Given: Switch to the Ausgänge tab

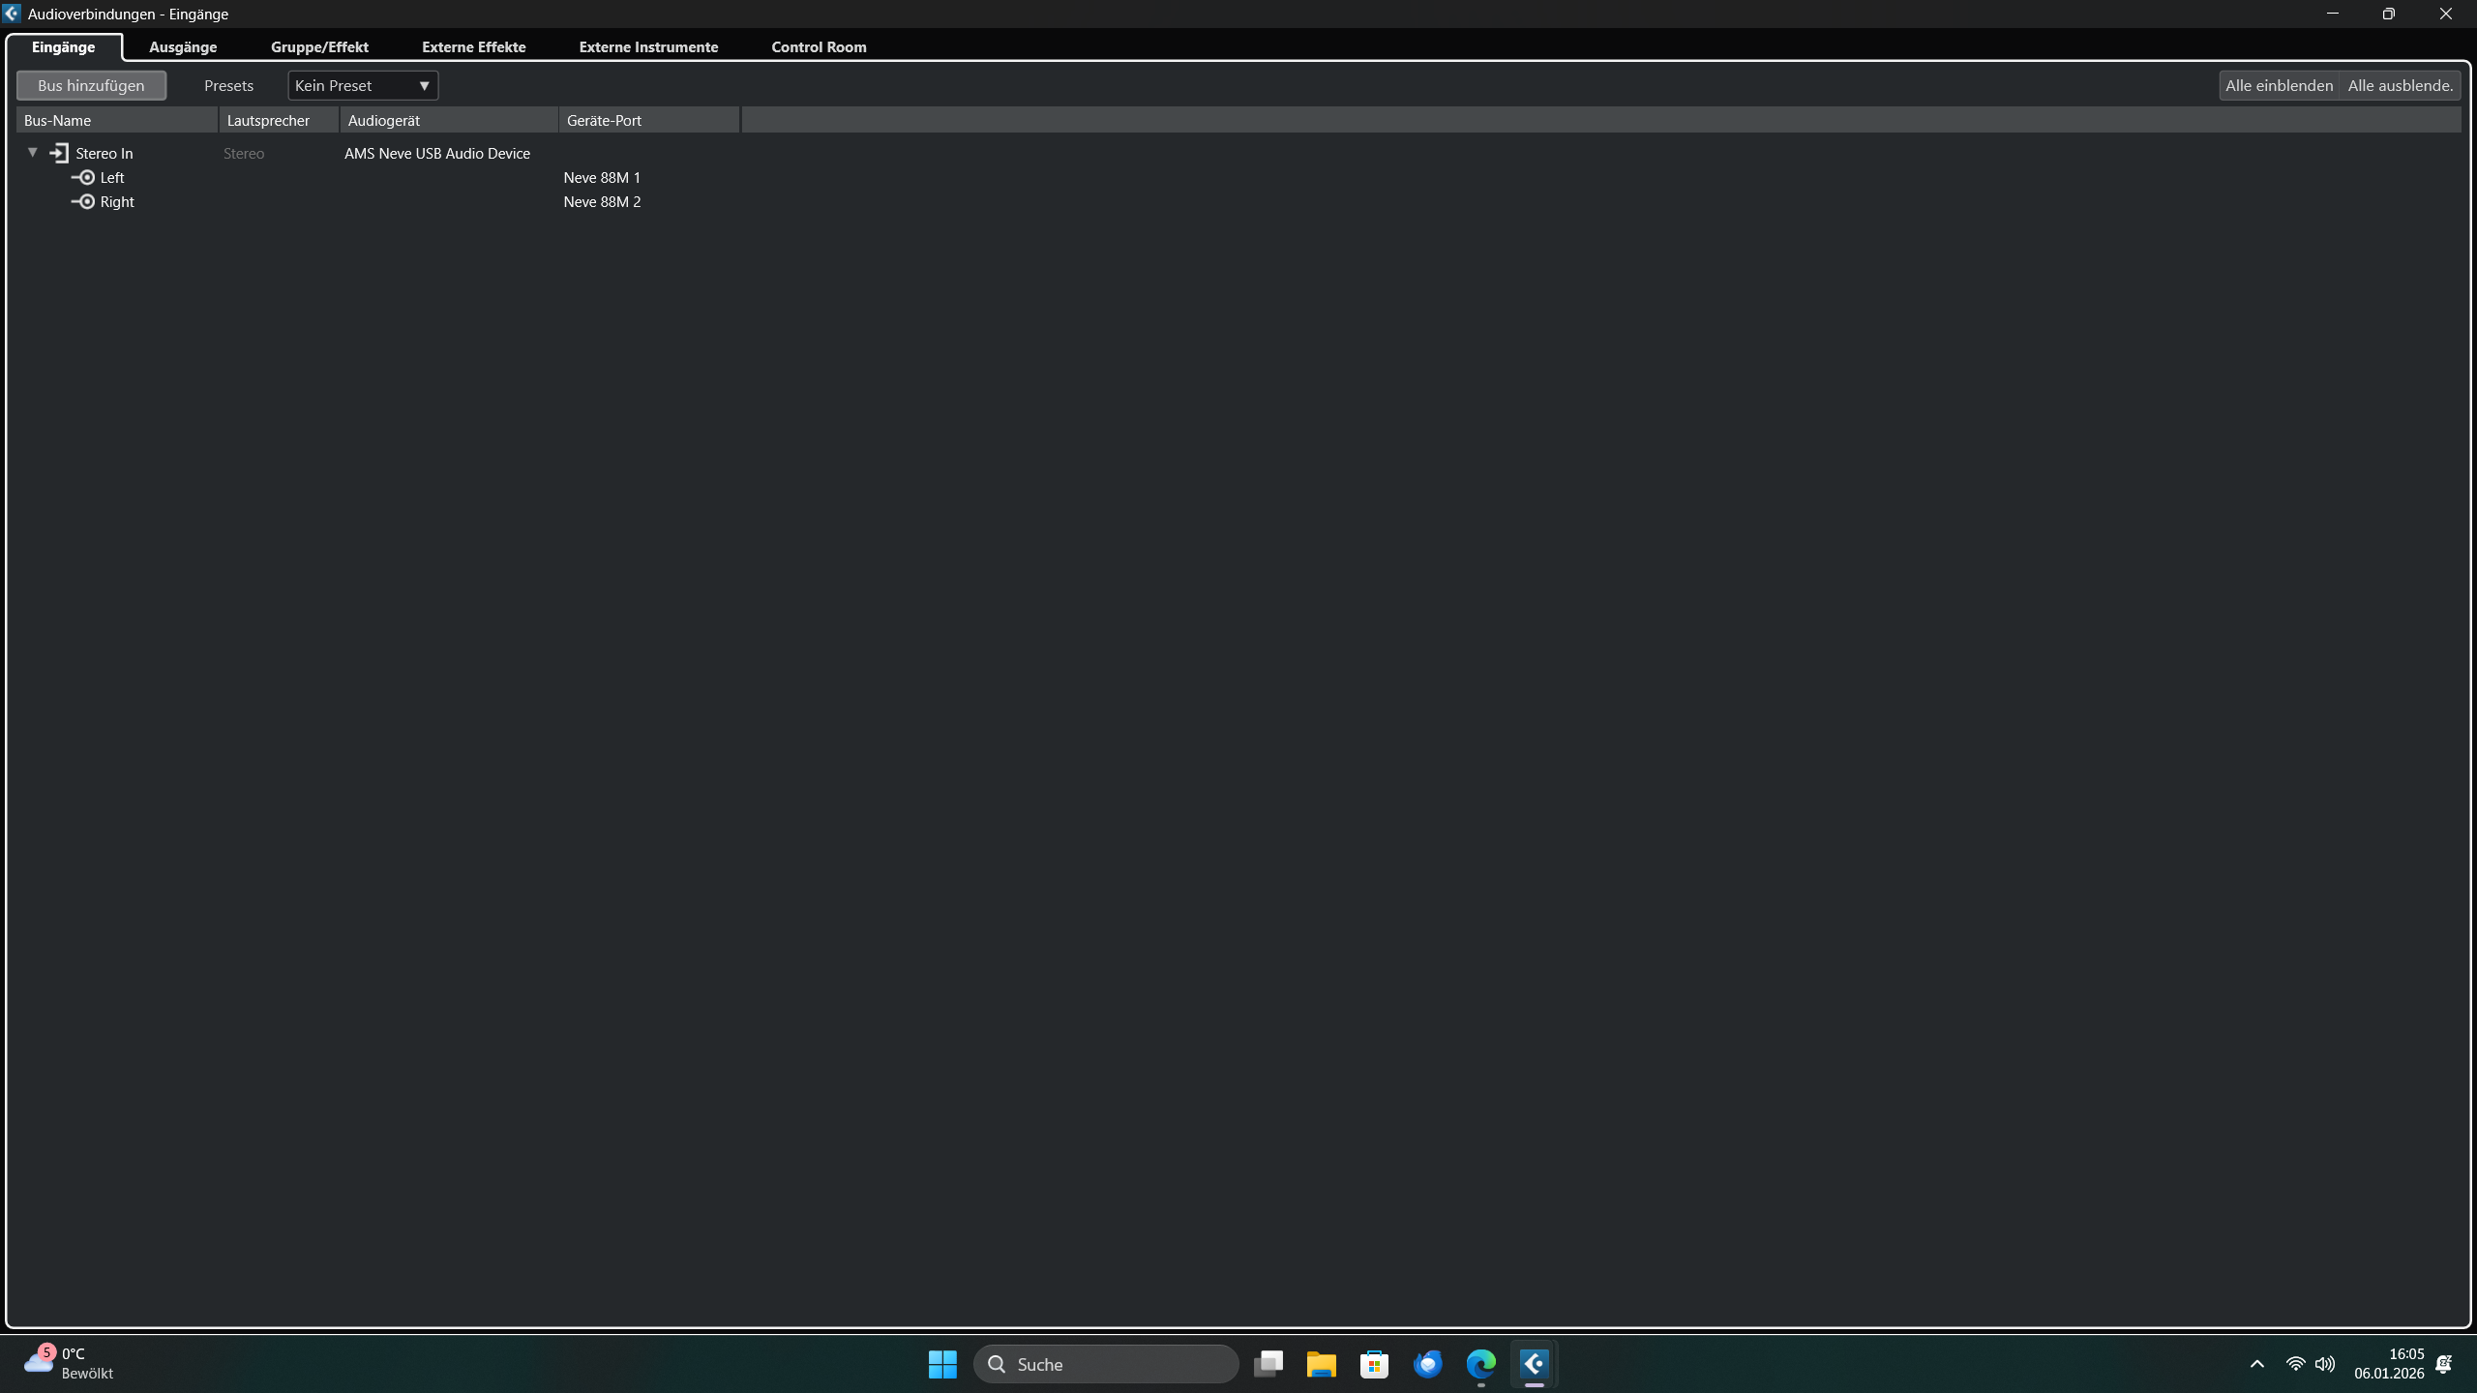Looking at the screenshot, I should 183,46.
